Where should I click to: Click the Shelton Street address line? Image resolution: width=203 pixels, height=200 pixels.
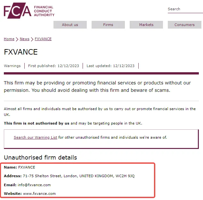pyautogui.click(x=79, y=176)
